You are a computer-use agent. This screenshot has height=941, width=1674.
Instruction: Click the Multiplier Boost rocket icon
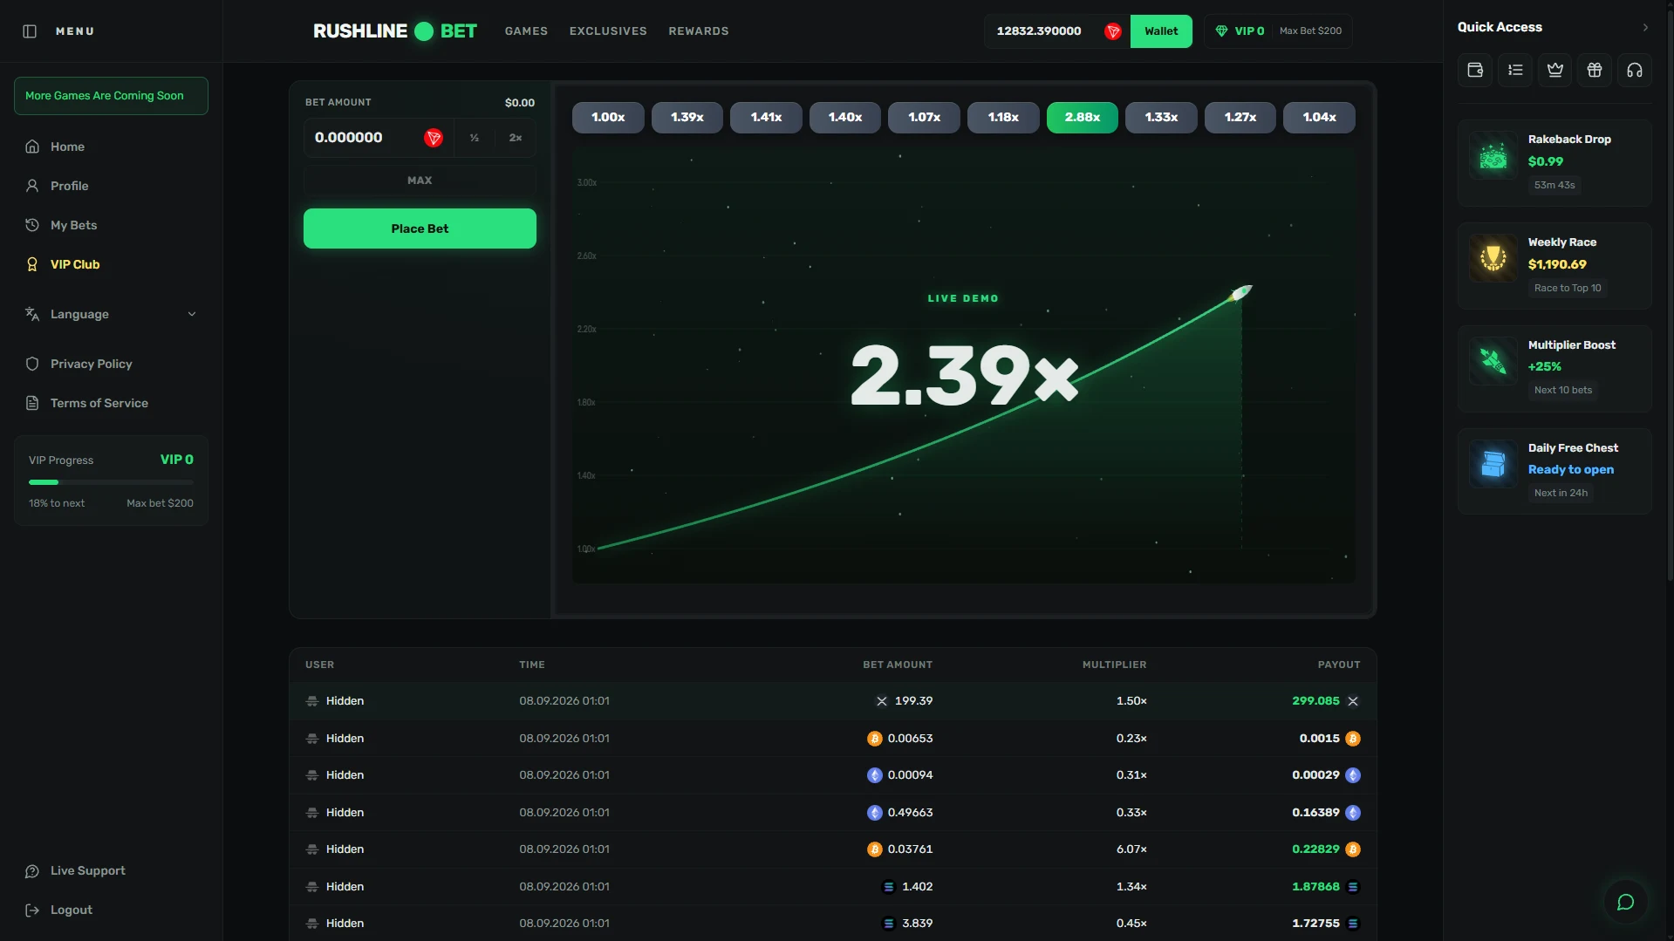[x=1493, y=362]
